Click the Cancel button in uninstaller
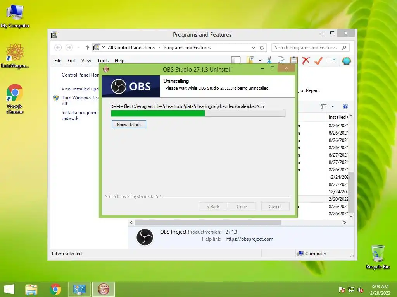 pyautogui.click(x=275, y=207)
